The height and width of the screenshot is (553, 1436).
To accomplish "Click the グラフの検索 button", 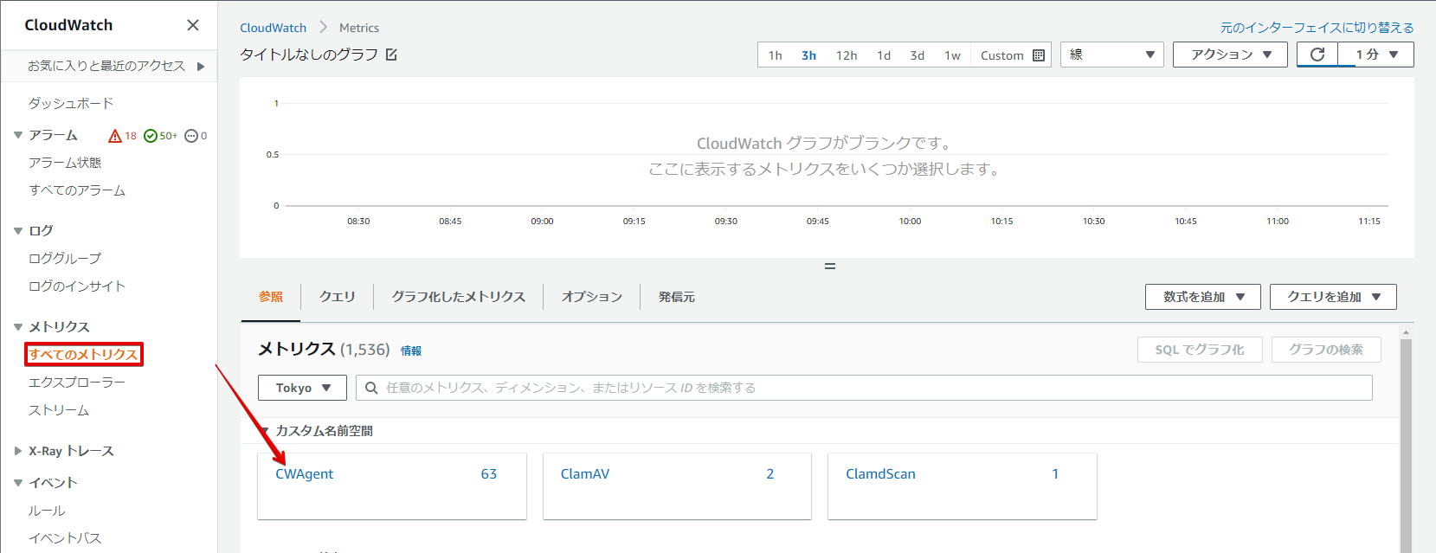I will point(1326,350).
